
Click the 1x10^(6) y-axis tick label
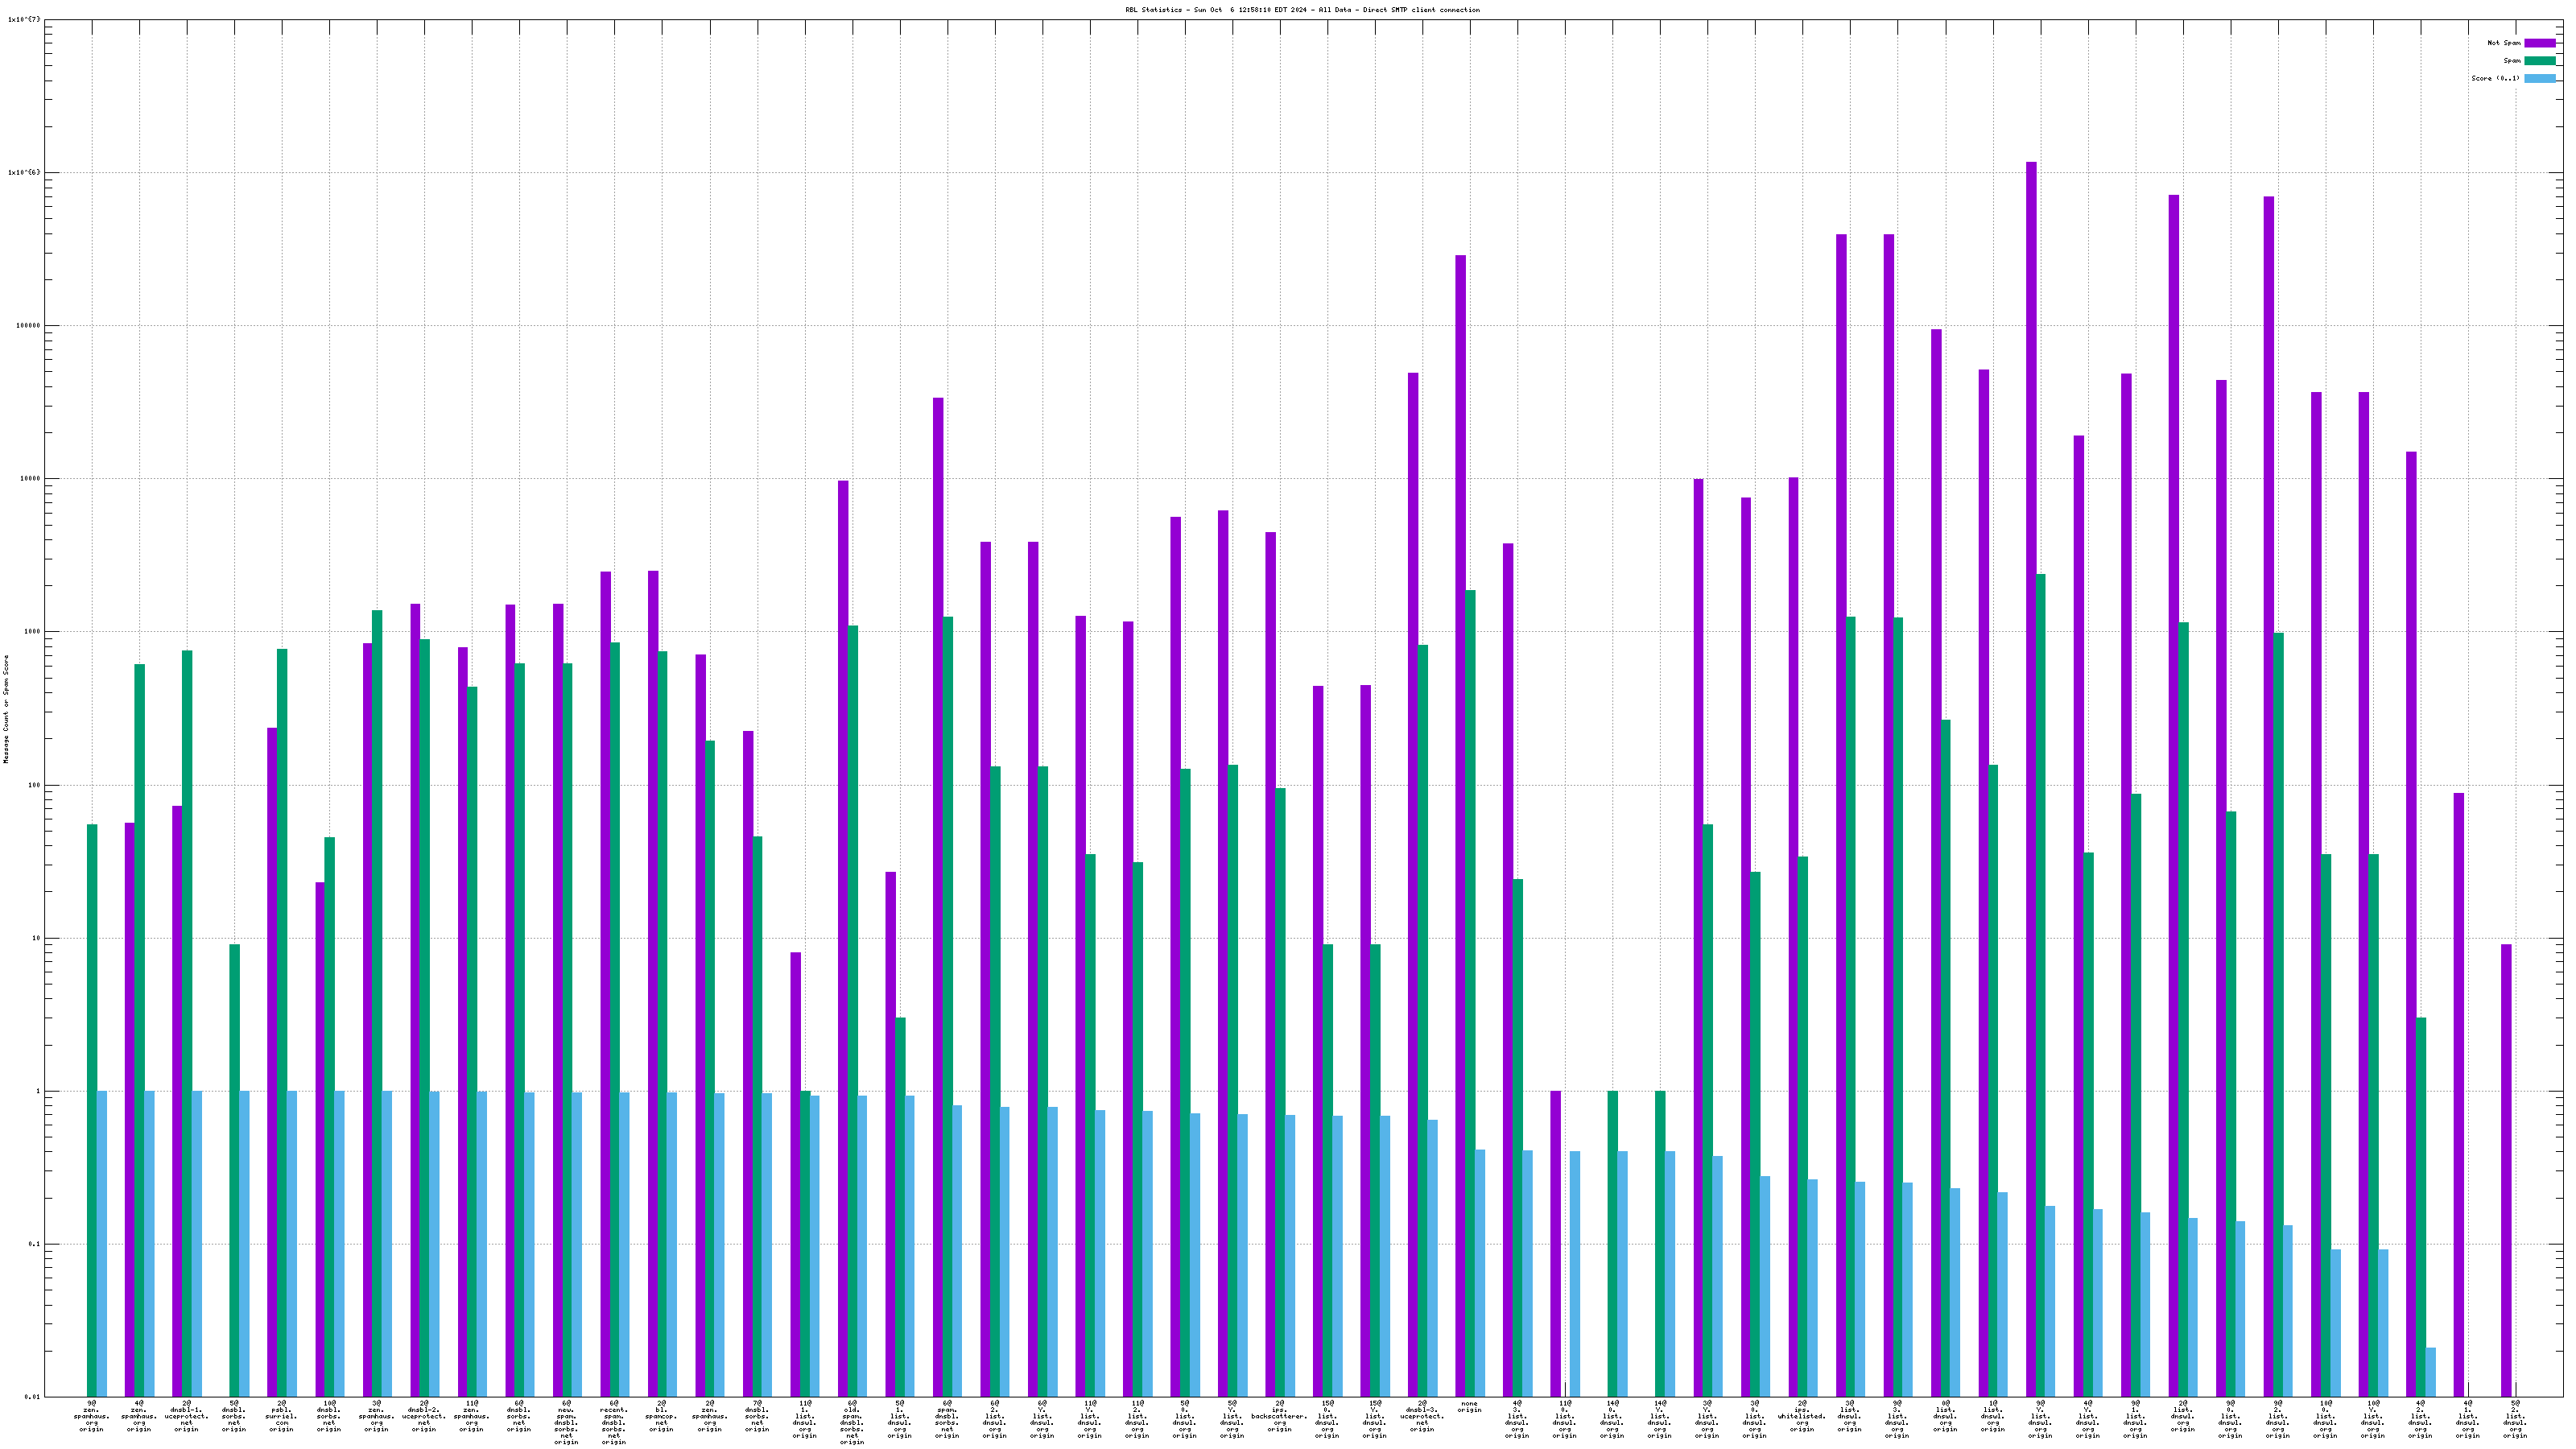click(25, 172)
